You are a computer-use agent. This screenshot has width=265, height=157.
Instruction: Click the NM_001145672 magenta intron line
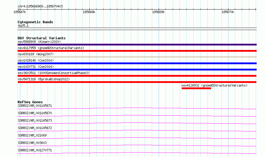click(137, 130)
